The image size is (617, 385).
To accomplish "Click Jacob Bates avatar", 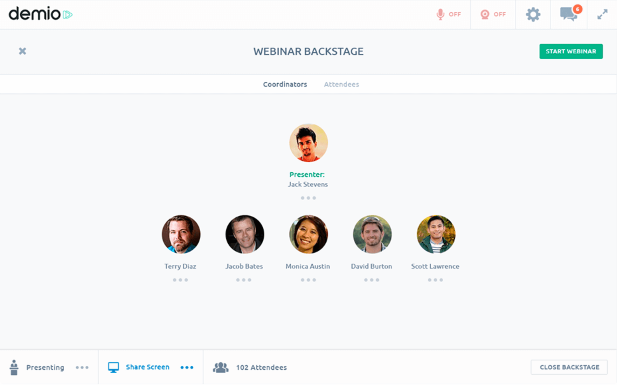I will pyautogui.click(x=245, y=234).
